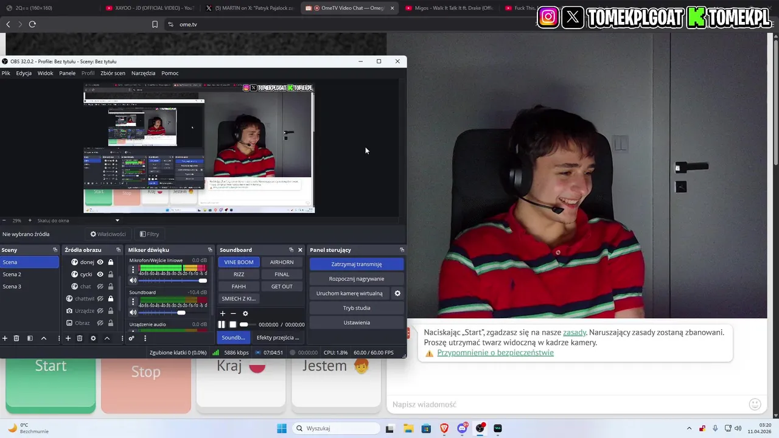Play AIRHORN sound
This screenshot has height=438, width=779.
click(x=282, y=262)
